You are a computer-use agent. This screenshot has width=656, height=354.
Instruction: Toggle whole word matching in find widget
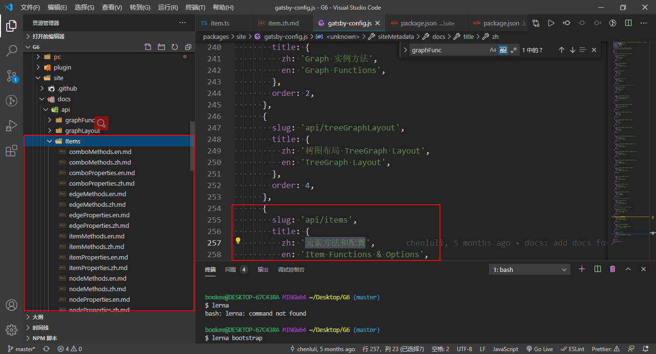coord(502,49)
